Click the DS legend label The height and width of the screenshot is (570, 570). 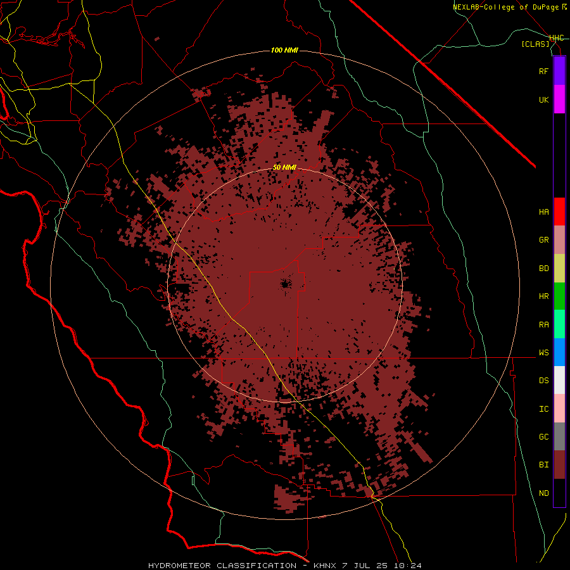pos(543,381)
